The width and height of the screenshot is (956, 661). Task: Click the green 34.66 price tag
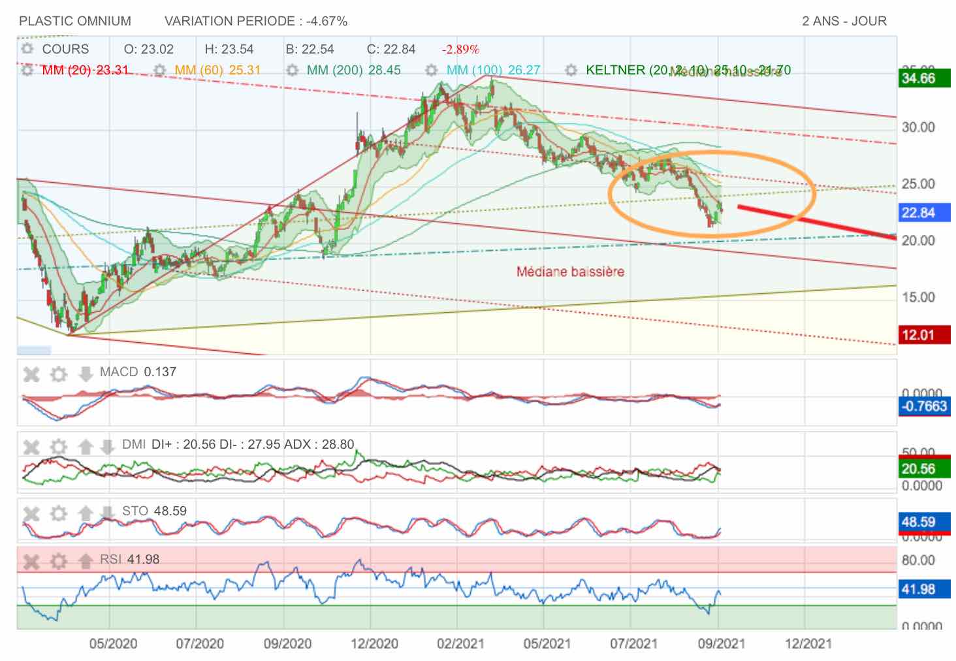click(x=925, y=79)
